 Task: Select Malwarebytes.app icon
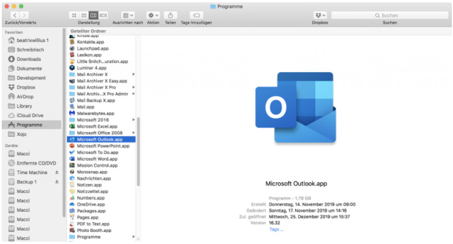click(x=72, y=113)
